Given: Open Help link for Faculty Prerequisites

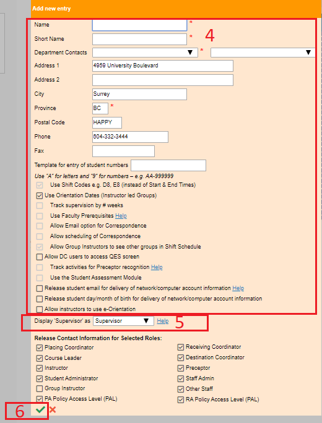Looking at the screenshot, I should 121,216.
